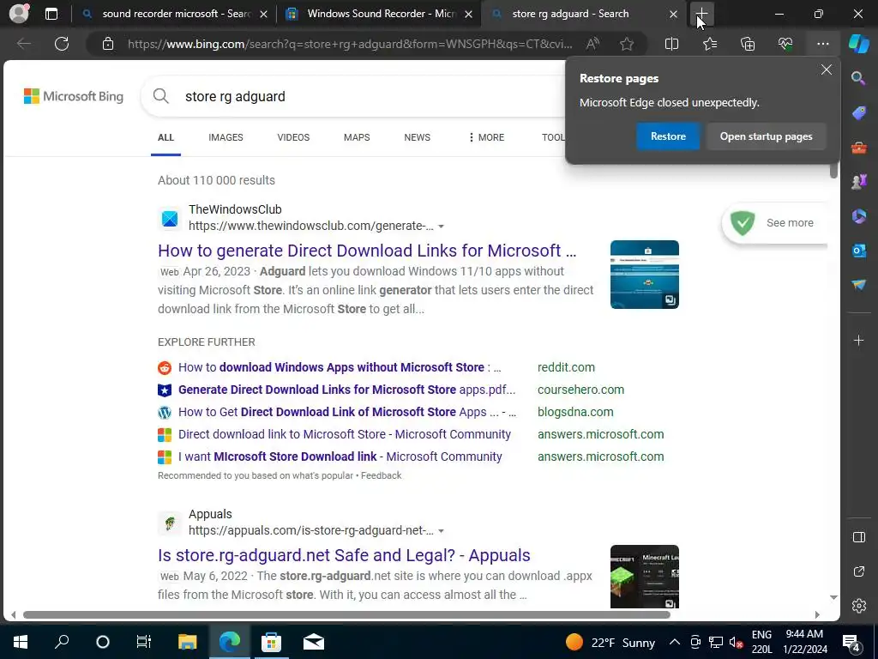Open sidebar Shopping tag icon
878x659 pixels.
click(x=858, y=112)
